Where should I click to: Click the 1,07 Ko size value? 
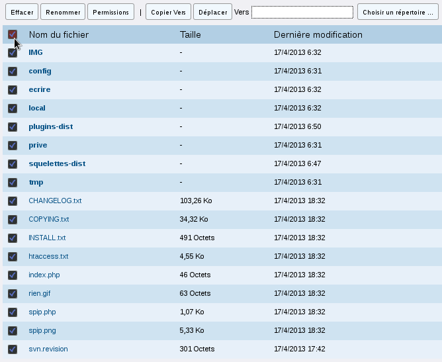coord(192,312)
